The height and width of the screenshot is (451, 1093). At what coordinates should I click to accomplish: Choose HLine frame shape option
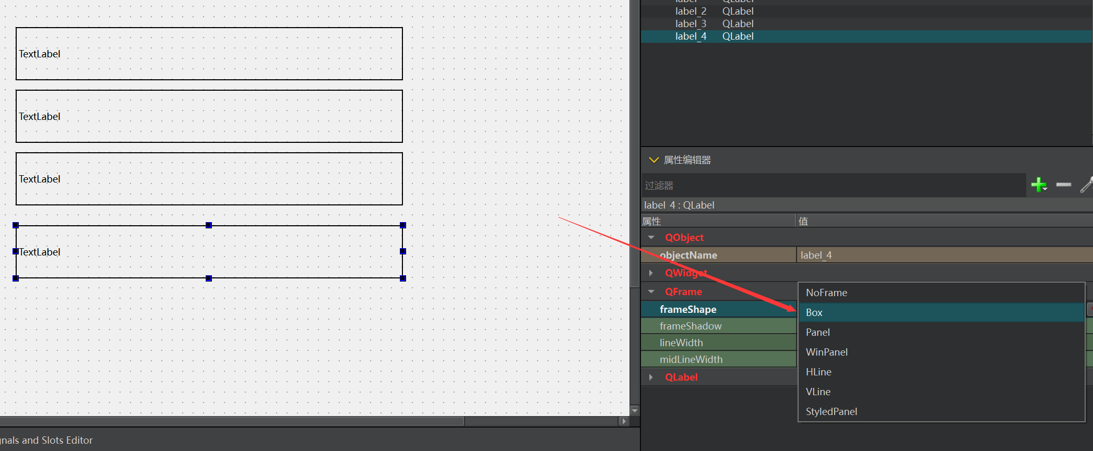pyautogui.click(x=942, y=372)
